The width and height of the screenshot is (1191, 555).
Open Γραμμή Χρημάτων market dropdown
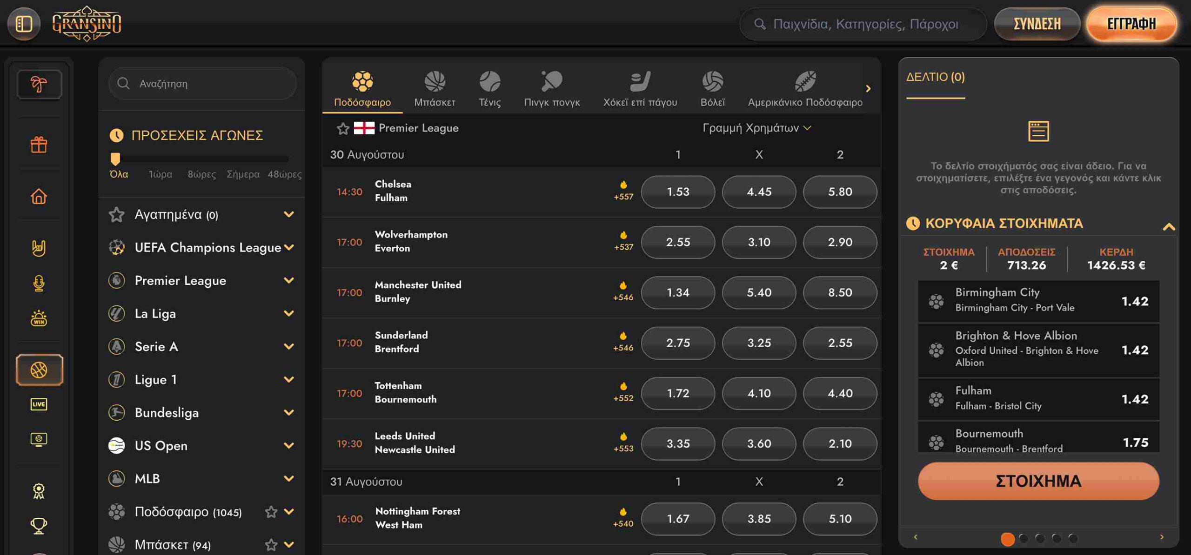[756, 128]
